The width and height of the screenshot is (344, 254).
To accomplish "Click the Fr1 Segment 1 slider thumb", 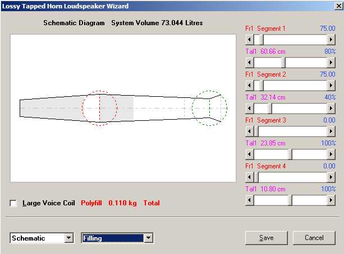I will 261,40.
